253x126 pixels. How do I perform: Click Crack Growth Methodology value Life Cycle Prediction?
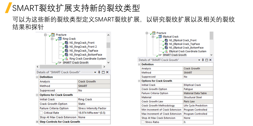[x=198, y=106]
